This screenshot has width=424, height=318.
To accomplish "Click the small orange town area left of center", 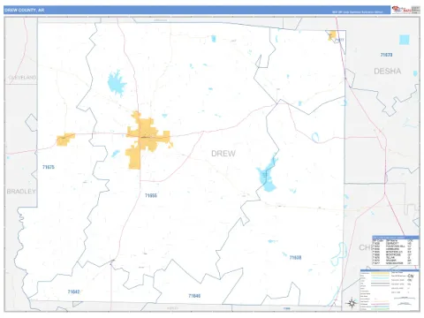I will pyautogui.click(x=65, y=139).
